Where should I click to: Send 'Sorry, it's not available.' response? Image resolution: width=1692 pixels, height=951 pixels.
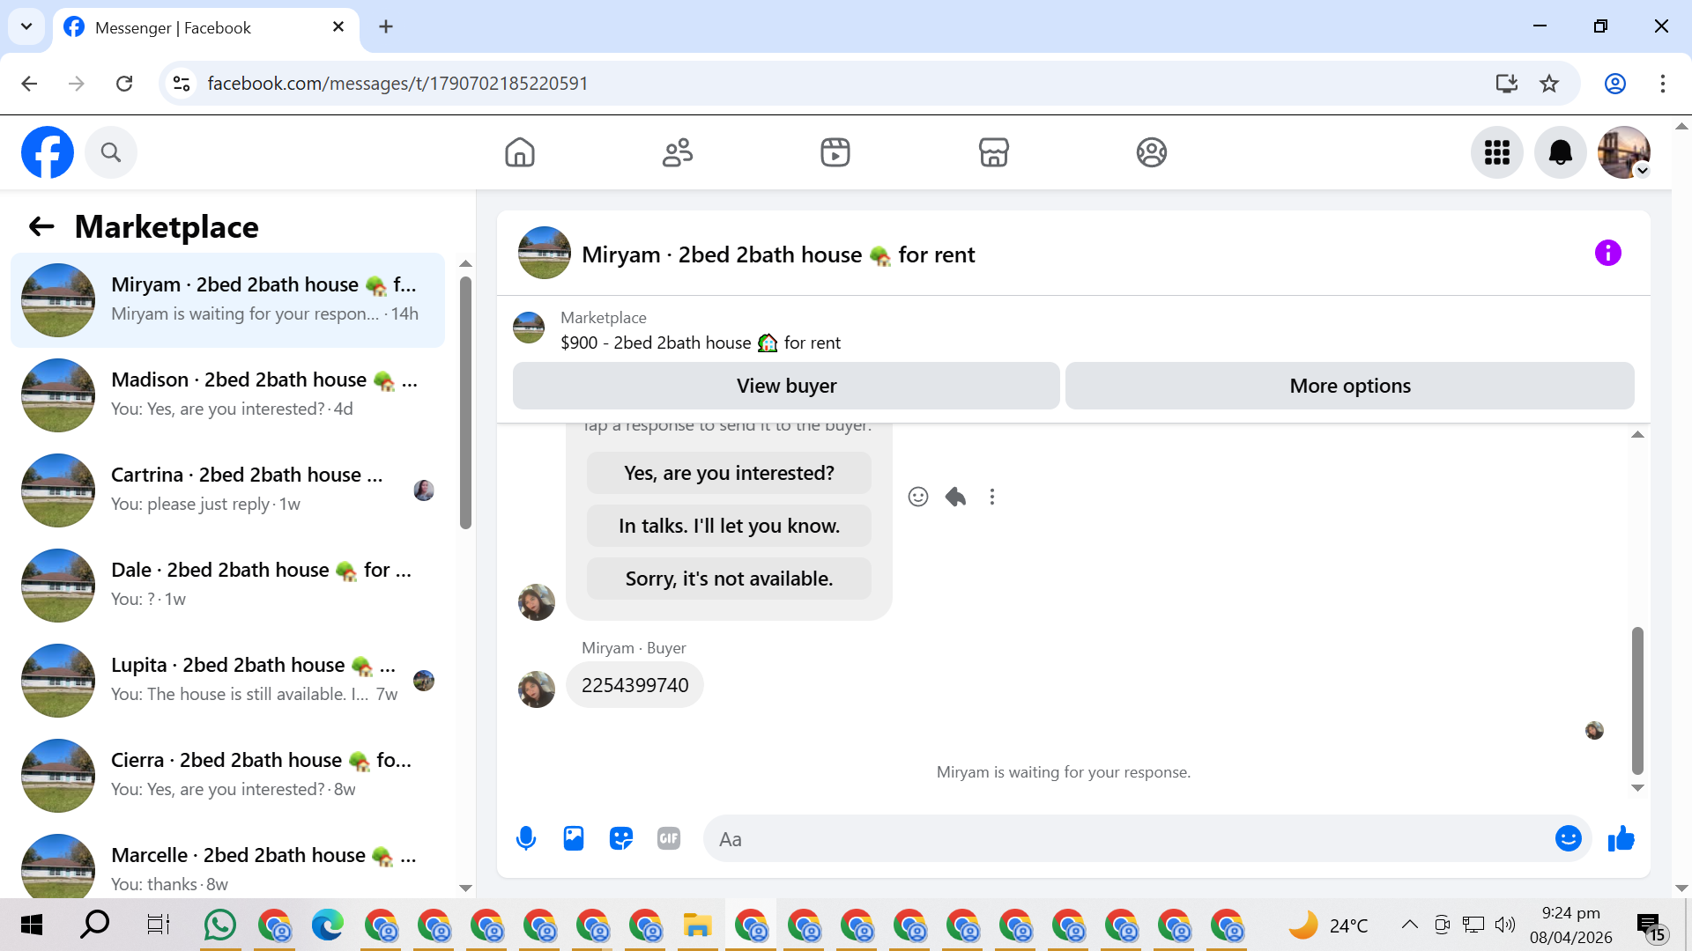coord(729,579)
